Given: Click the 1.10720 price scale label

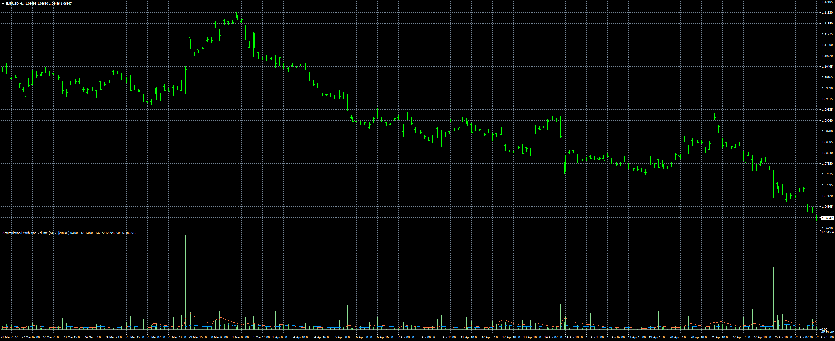Looking at the screenshot, I should (827, 56).
